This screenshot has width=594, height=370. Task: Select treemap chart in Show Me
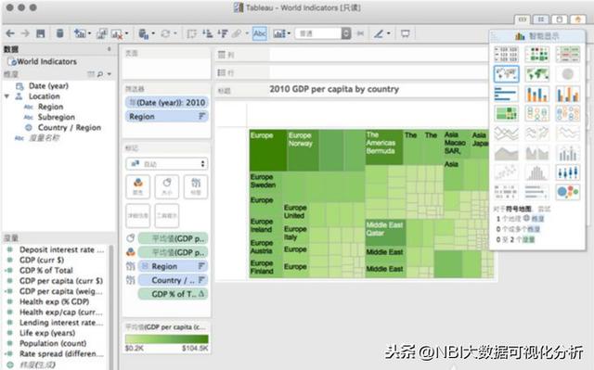click(507, 113)
